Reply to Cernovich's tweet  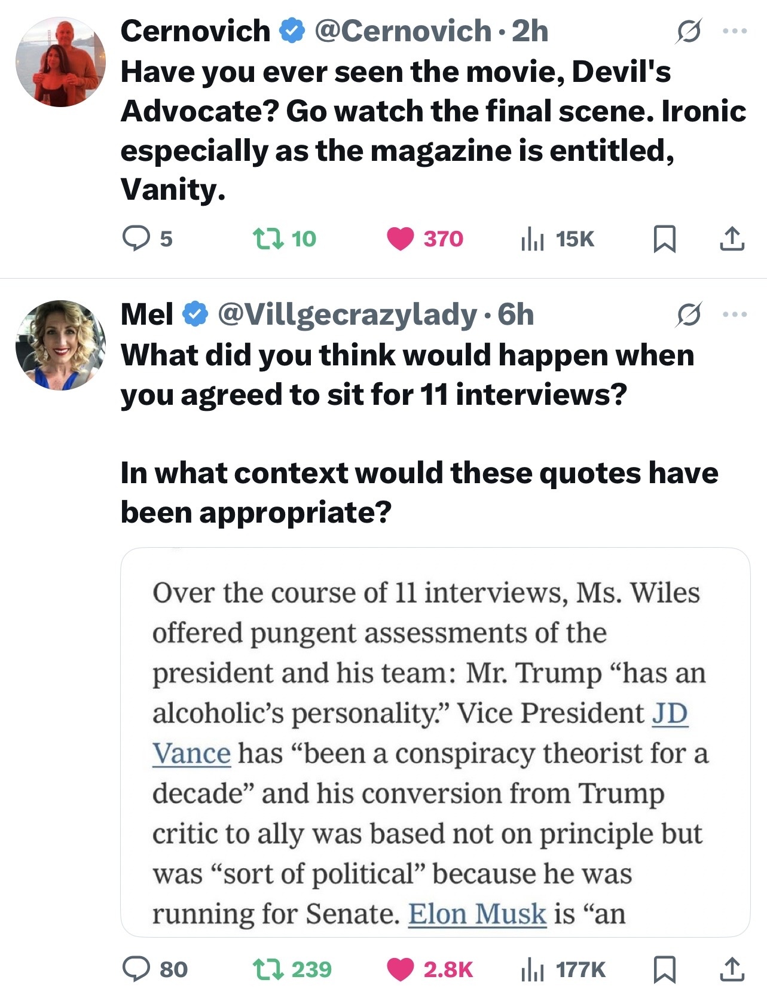click(136, 239)
